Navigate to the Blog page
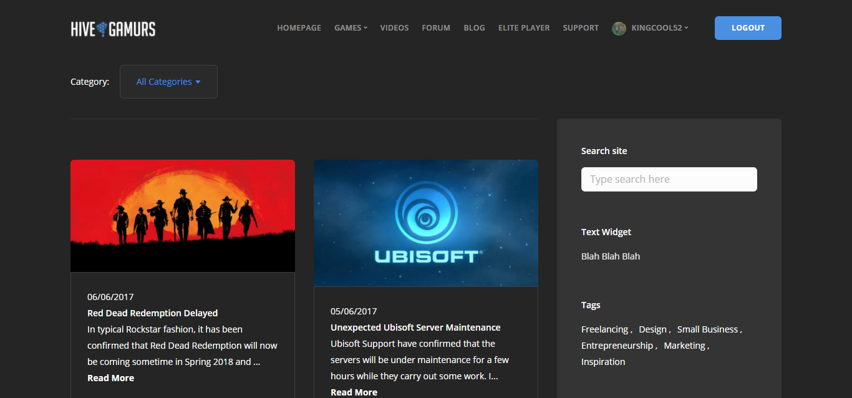Screen dimensions: 852x398 (x=474, y=28)
